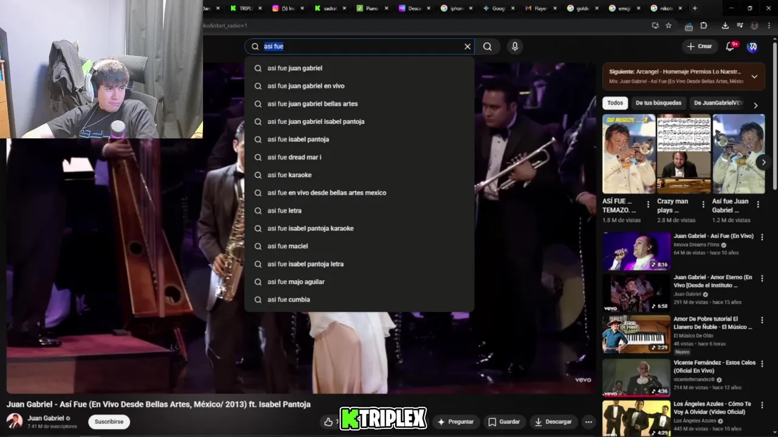This screenshot has width=778, height=437.
Task: Open Juan Gabriel channel name link
Action: point(46,418)
